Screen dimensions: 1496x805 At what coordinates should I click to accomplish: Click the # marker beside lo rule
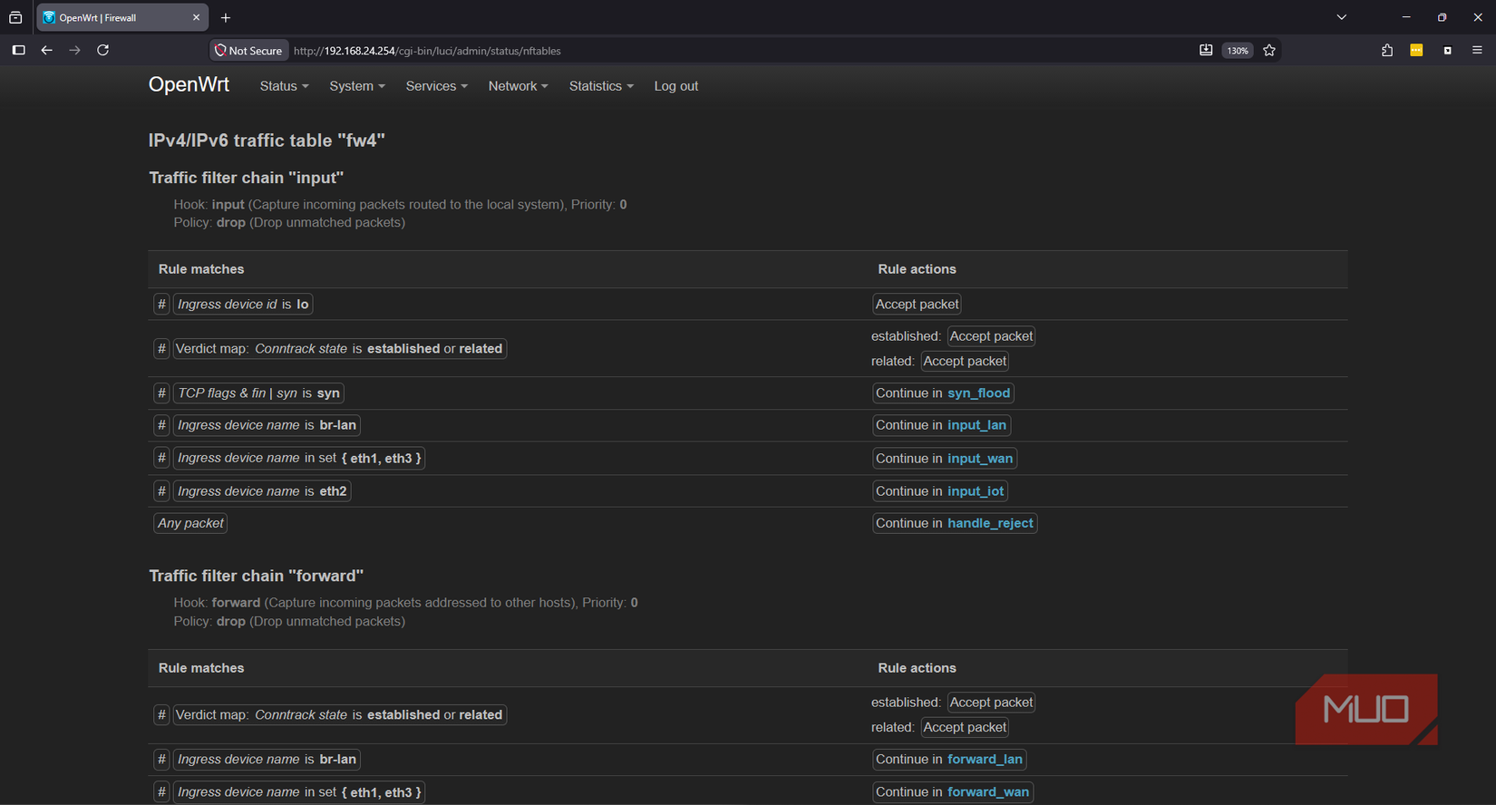(161, 305)
